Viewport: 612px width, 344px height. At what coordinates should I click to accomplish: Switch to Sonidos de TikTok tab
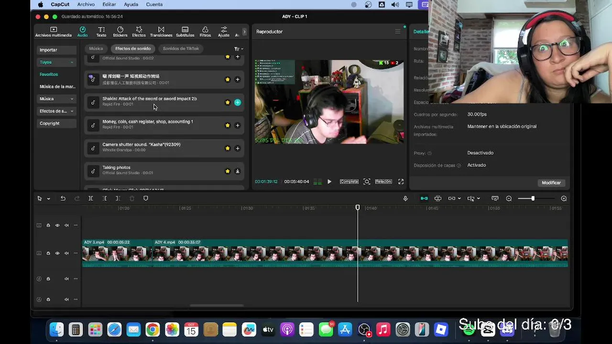click(181, 48)
